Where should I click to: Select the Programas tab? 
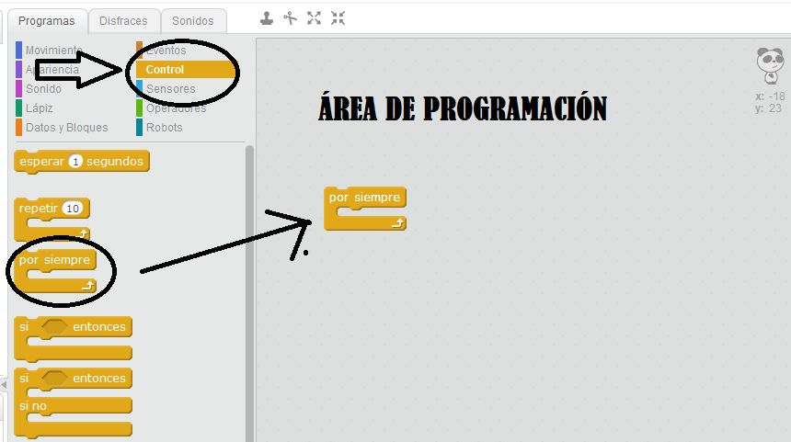[x=46, y=20]
